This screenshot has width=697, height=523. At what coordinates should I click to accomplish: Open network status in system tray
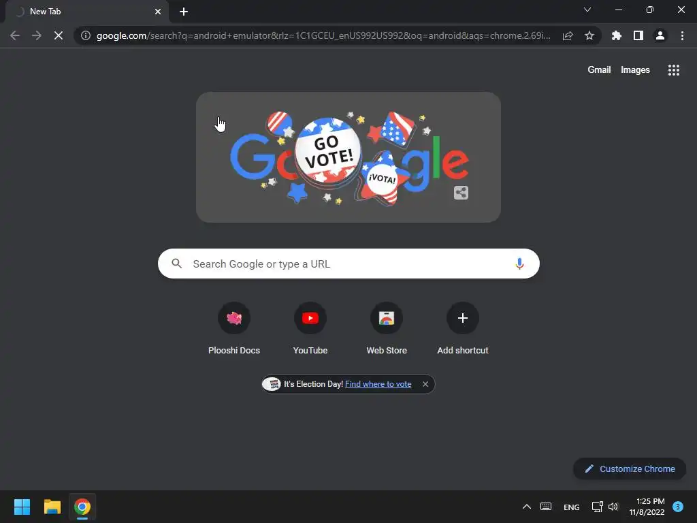(597, 507)
